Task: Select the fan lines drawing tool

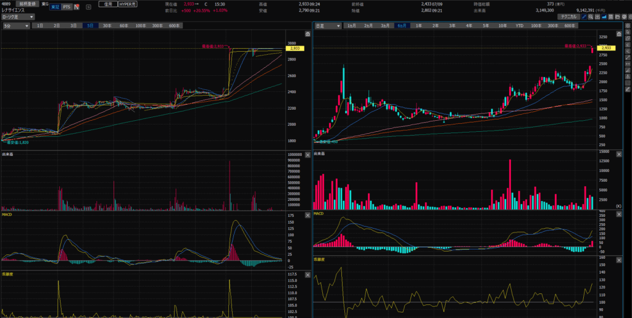Action: tap(628, 70)
